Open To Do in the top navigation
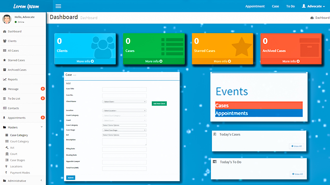330x185 pixels. coord(290,6)
